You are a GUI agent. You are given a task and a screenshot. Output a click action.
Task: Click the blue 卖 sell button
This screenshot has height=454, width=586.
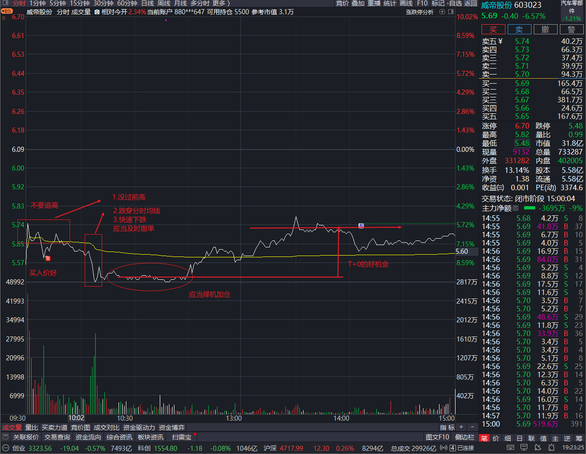click(x=519, y=29)
